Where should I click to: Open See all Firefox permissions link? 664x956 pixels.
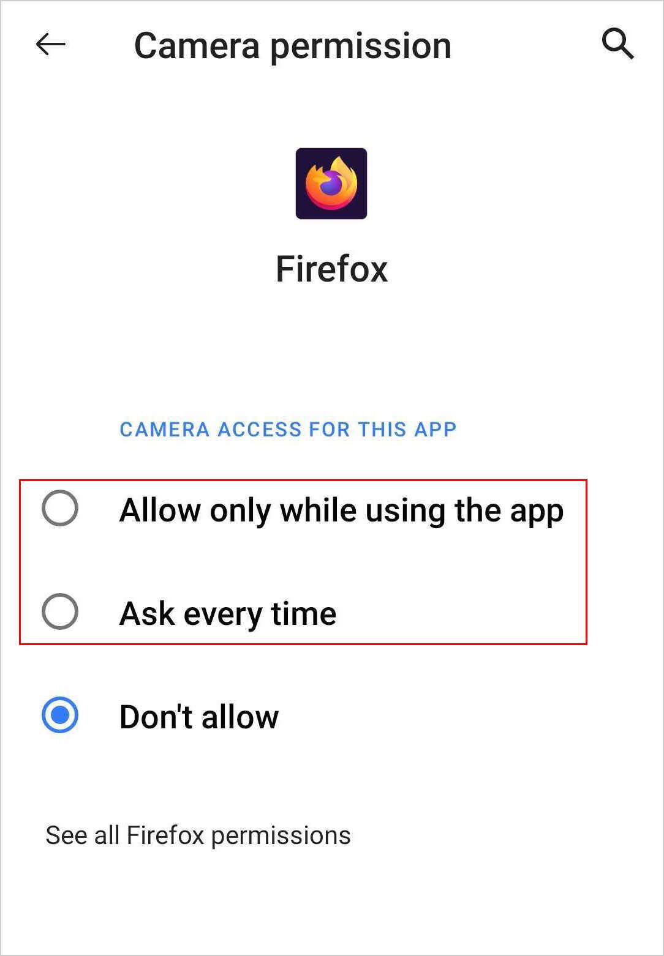point(198,835)
